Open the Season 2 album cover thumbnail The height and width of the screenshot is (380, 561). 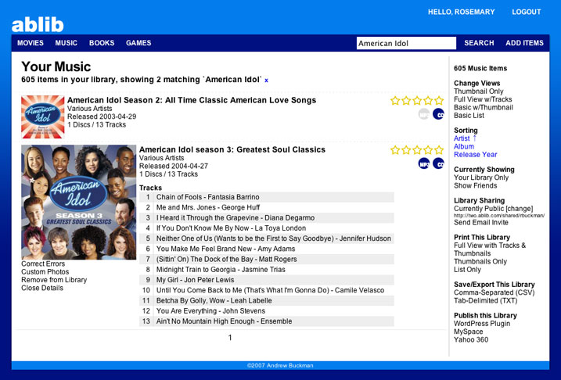pyautogui.click(x=42, y=117)
